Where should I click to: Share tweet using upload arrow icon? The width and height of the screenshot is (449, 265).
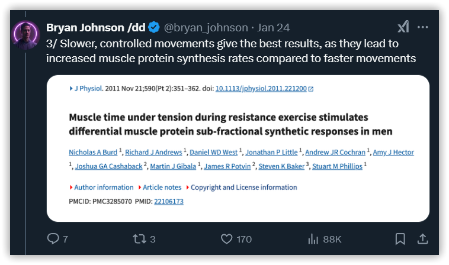point(422,239)
